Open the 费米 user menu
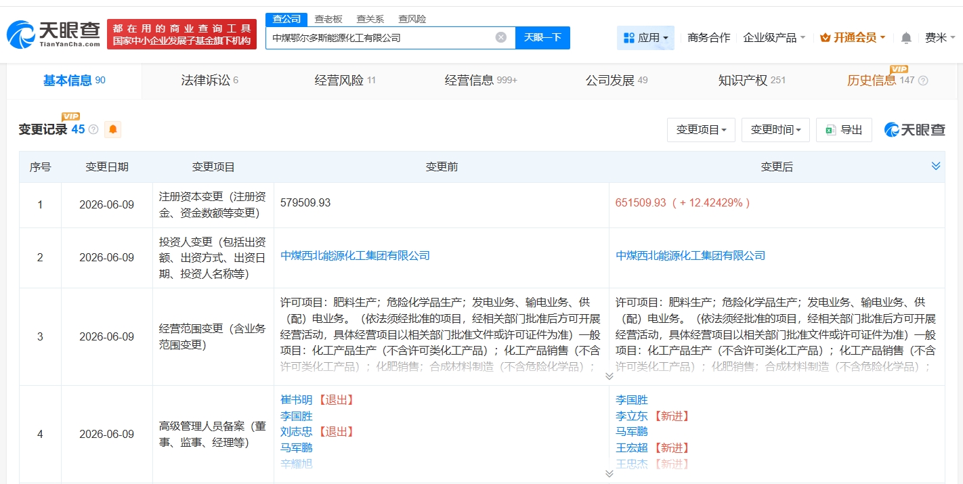The width and height of the screenshot is (963, 484). click(x=939, y=38)
